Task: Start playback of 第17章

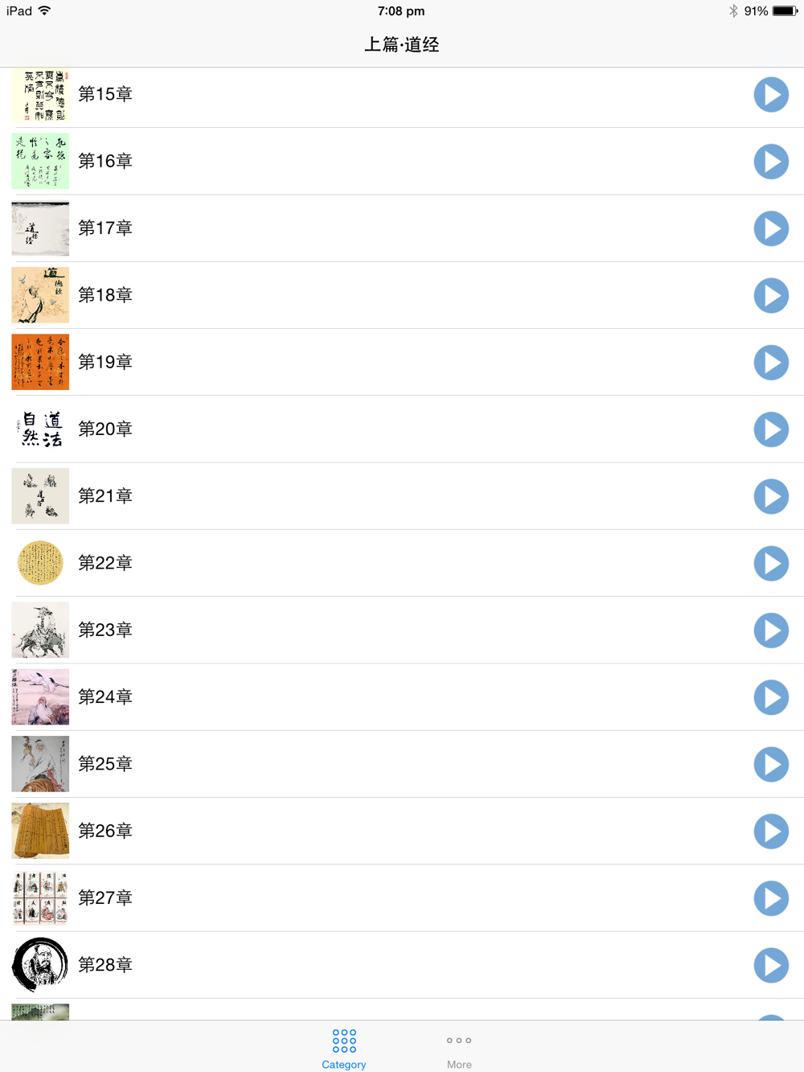Action: click(x=770, y=228)
